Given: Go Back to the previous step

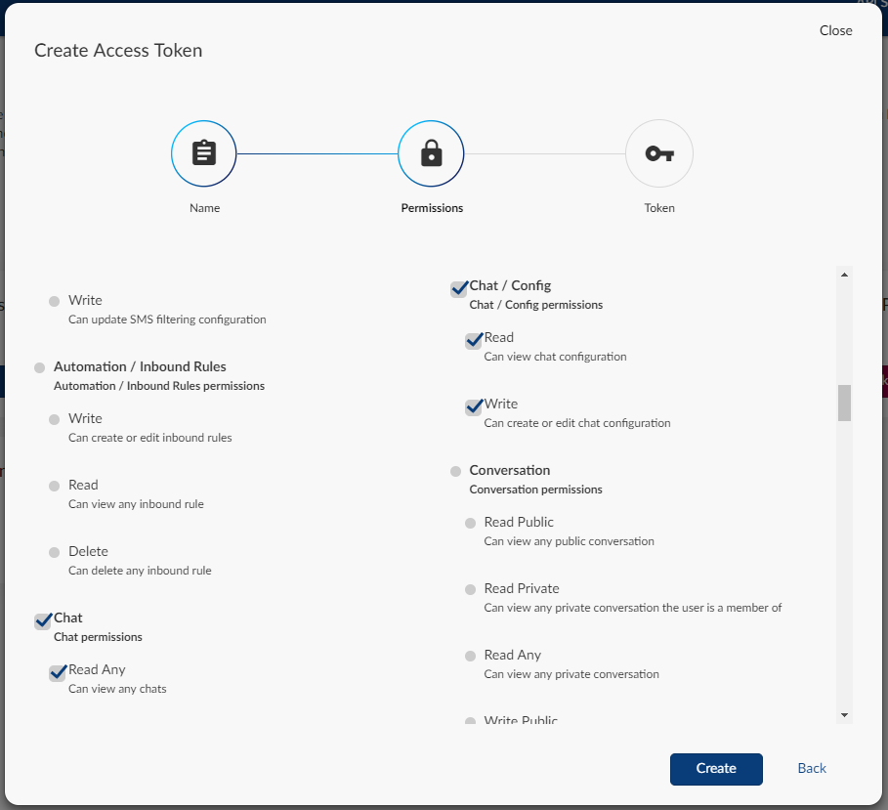Looking at the screenshot, I should 812,768.
